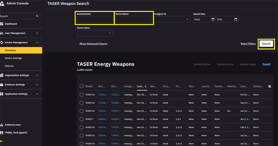Open the End date calendar picker icon
Image resolution: width=278 pixels, height=146 pixels.
236,20
